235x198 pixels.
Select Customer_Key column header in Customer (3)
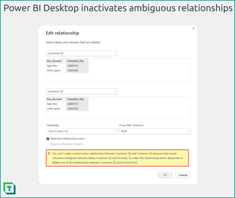(x=77, y=61)
